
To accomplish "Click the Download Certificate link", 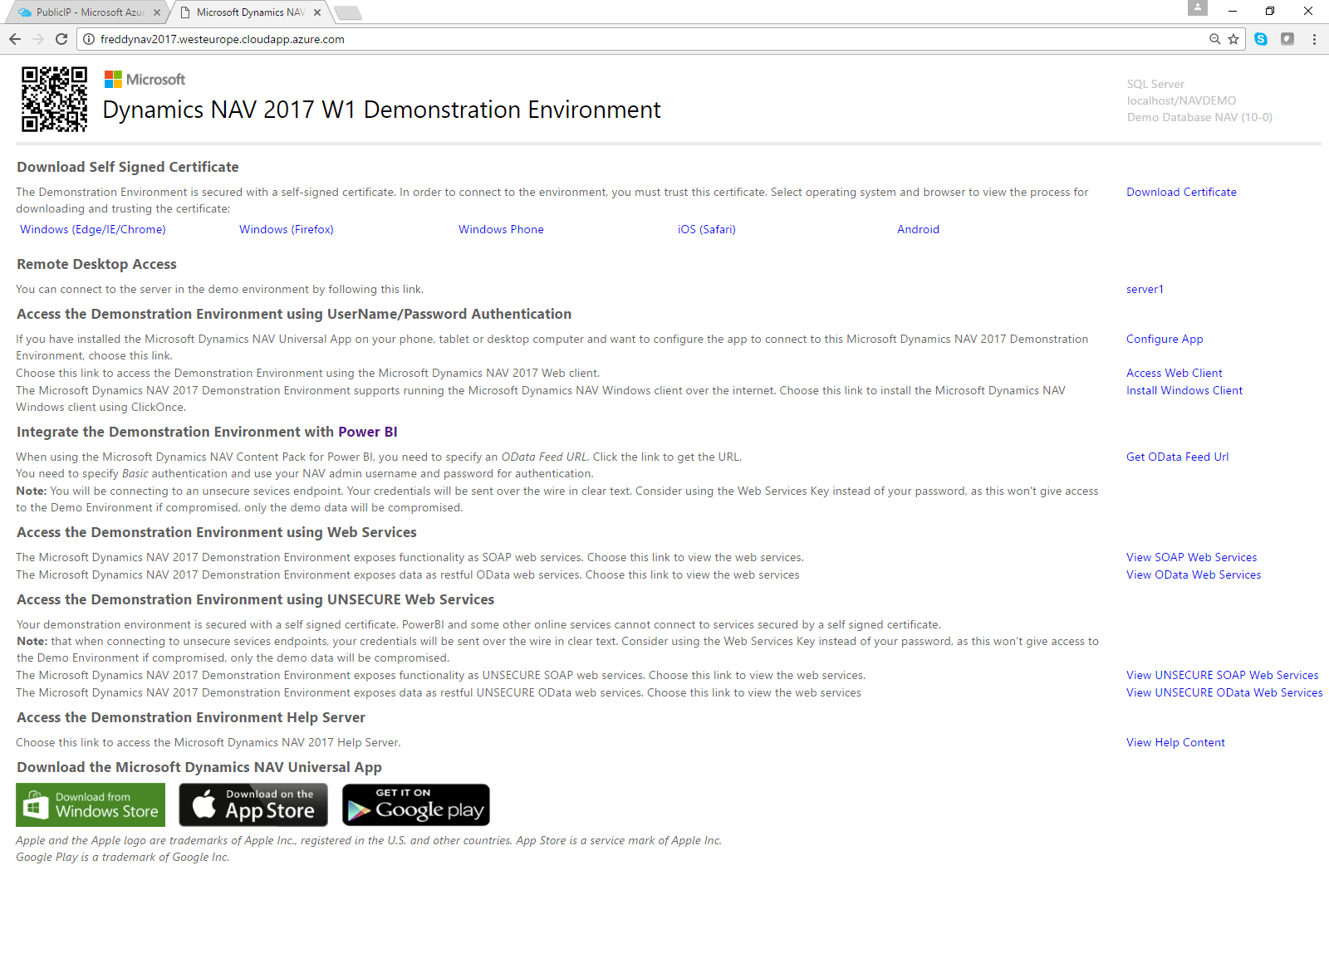I will pos(1181,192).
